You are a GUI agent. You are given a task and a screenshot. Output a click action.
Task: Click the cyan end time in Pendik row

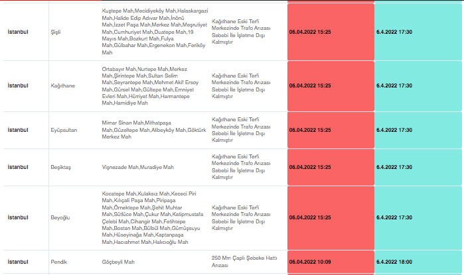tap(394, 262)
